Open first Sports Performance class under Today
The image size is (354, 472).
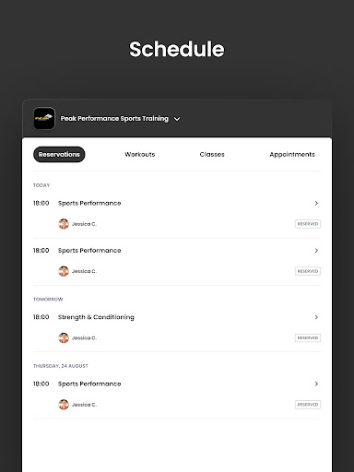pyautogui.click(x=89, y=203)
